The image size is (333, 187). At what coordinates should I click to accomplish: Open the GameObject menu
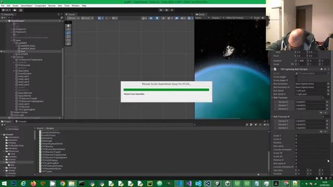[x=27, y=6]
